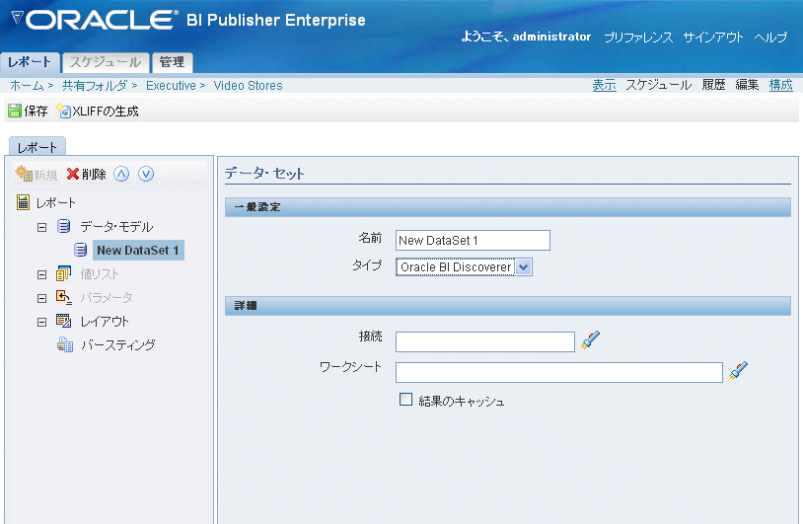Open the タイプ dropdown list
Viewport: 803px width, 524px height.
[x=524, y=266]
